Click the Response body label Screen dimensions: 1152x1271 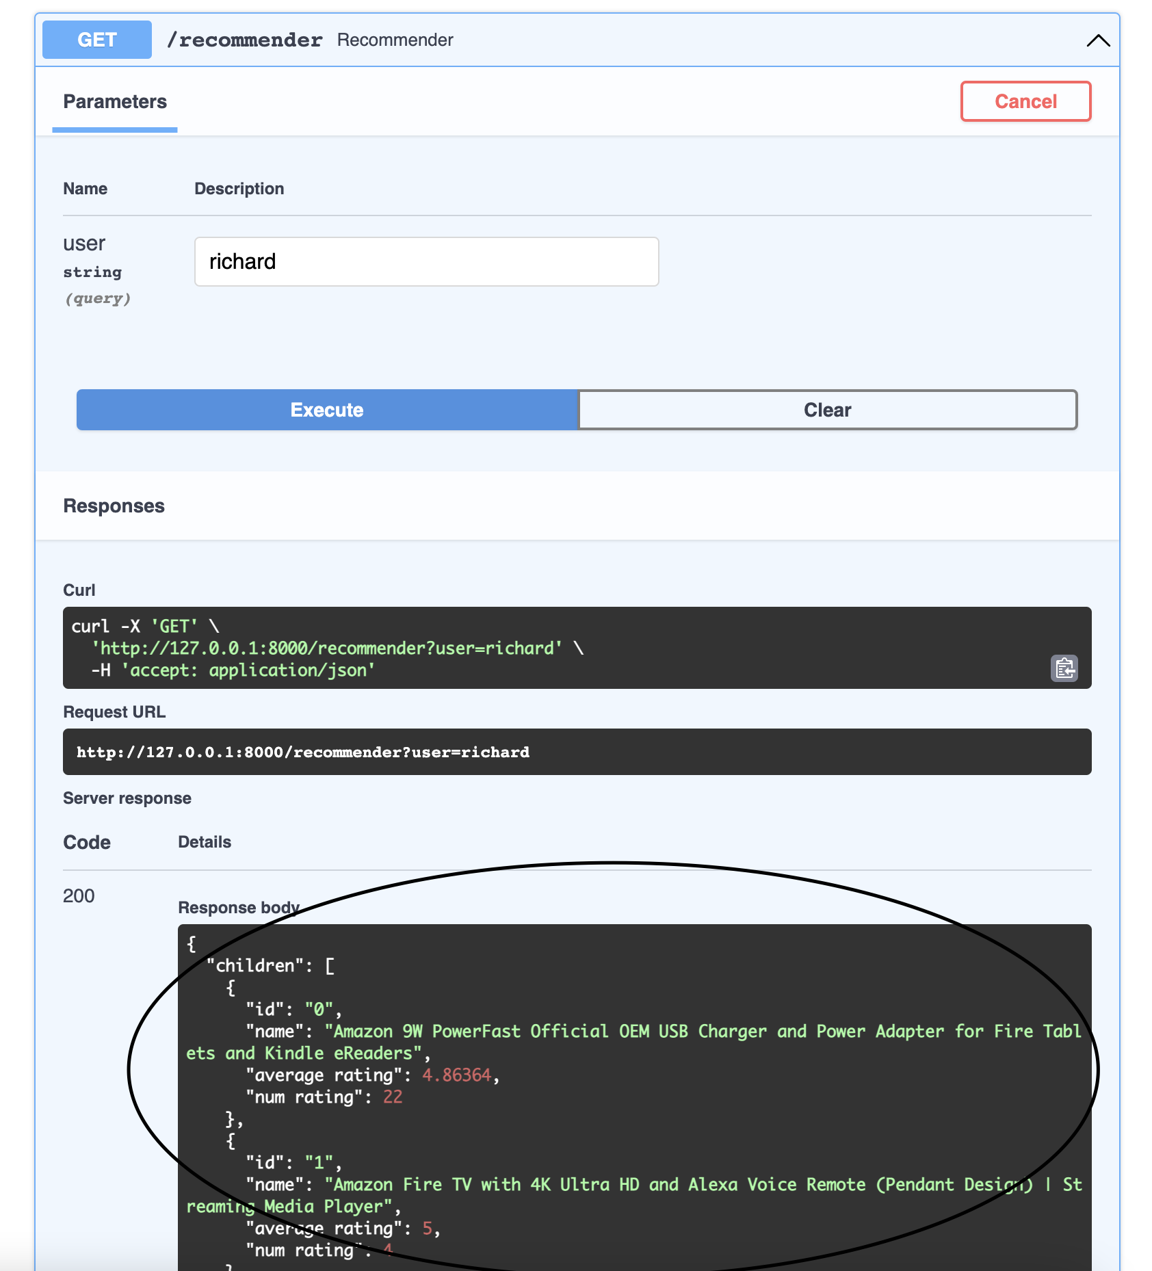pos(239,907)
